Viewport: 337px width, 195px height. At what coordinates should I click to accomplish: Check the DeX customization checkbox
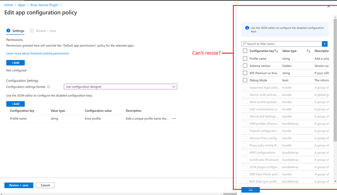pos(245,109)
